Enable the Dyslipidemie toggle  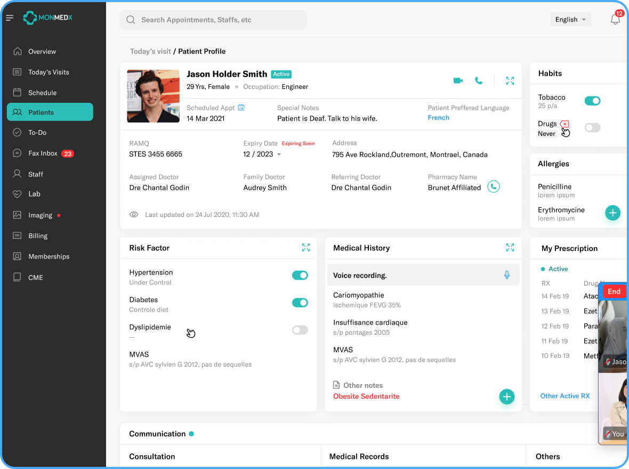(300, 330)
